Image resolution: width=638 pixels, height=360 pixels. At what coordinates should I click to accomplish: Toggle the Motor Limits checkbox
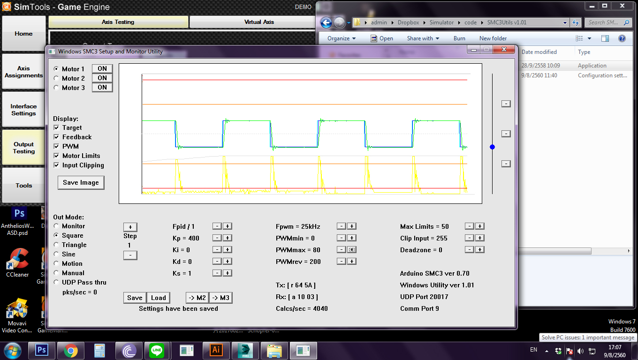pos(56,156)
